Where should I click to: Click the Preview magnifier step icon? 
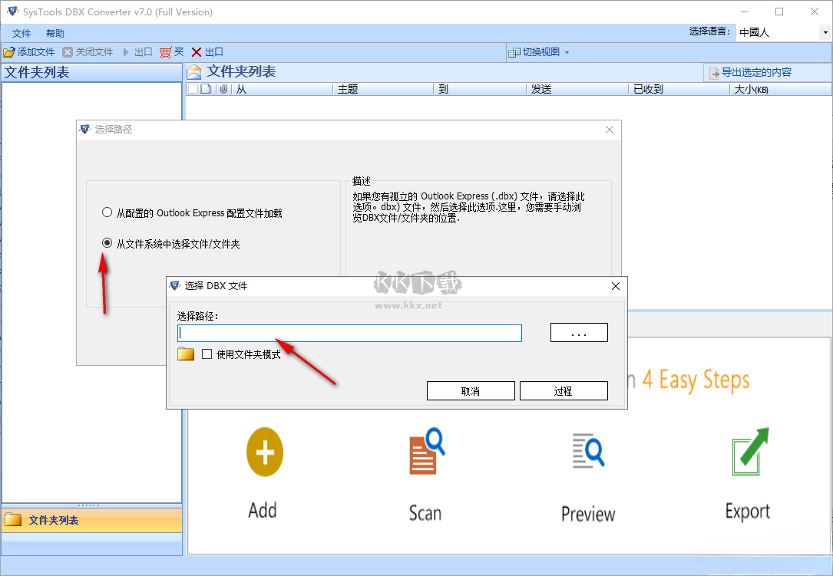point(587,452)
